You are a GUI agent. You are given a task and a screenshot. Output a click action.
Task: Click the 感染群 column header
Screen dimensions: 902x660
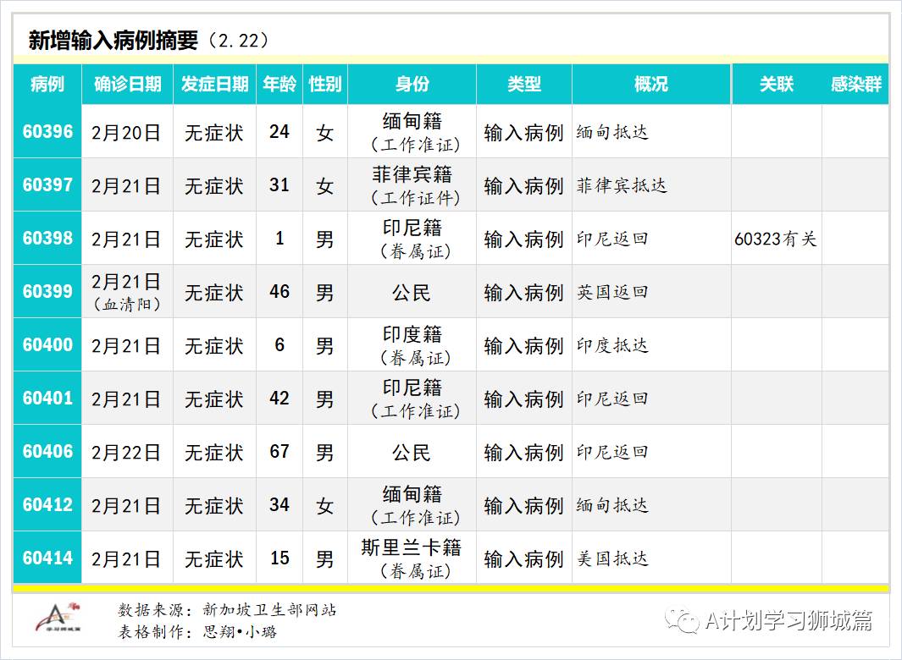pos(856,84)
